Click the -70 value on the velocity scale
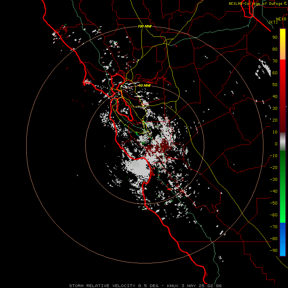Viewport: 288px width, 288px height. pos(274,227)
